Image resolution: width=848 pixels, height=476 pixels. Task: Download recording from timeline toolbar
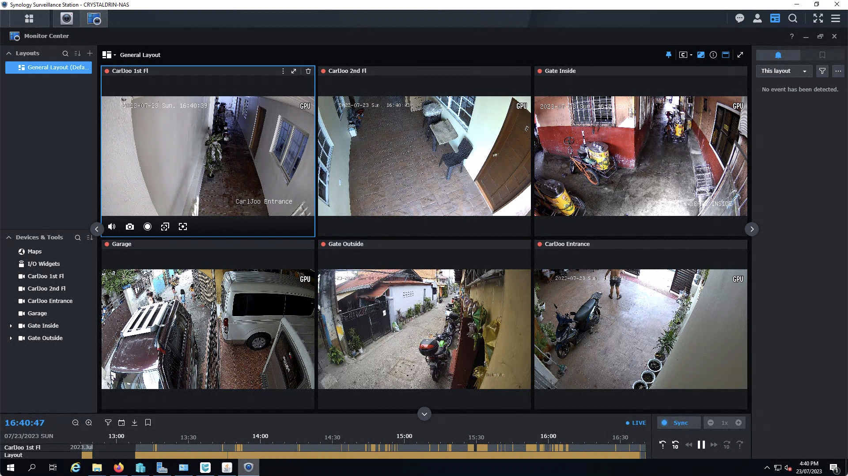click(135, 423)
